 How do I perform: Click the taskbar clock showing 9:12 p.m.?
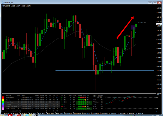pyautogui.click(x=156, y=115)
